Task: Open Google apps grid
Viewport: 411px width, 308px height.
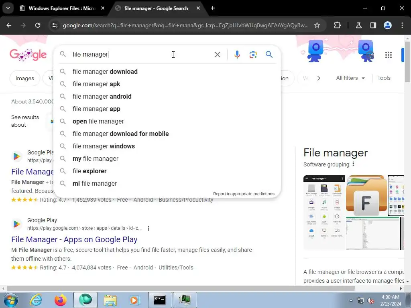Action: pyautogui.click(x=389, y=55)
